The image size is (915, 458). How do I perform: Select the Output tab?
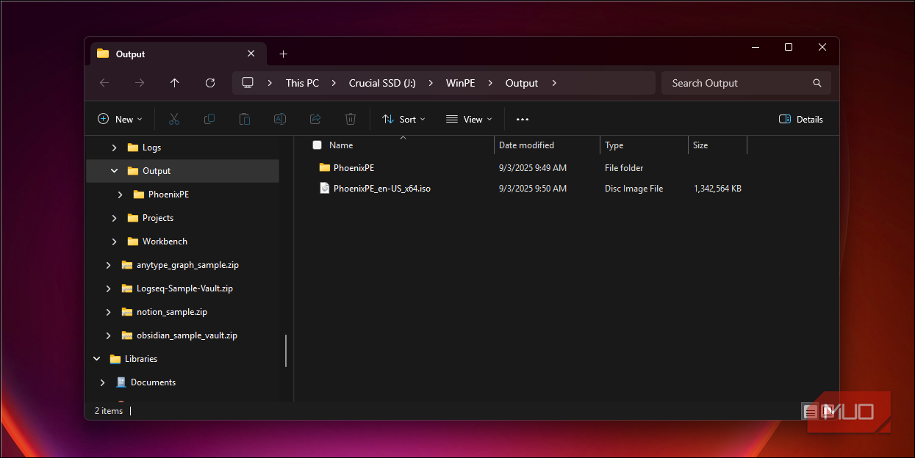click(176, 54)
